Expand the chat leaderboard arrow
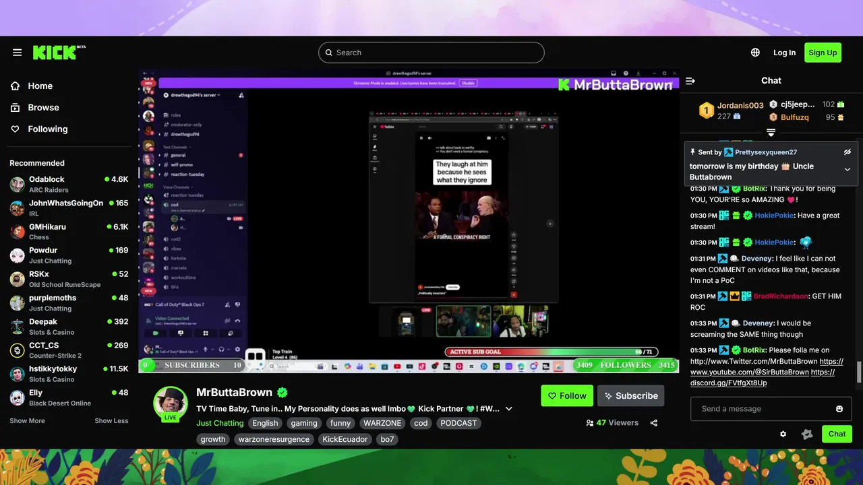863x485 pixels. coord(771,133)
